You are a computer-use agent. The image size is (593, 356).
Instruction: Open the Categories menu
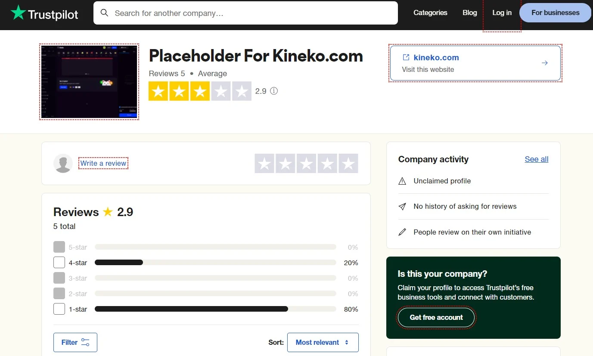pyautogui.click(x=430, y=12)
